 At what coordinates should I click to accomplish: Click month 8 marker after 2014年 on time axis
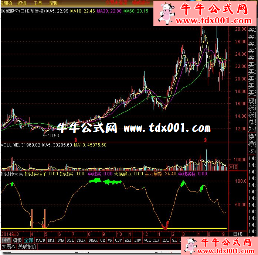tap(89, 234)
